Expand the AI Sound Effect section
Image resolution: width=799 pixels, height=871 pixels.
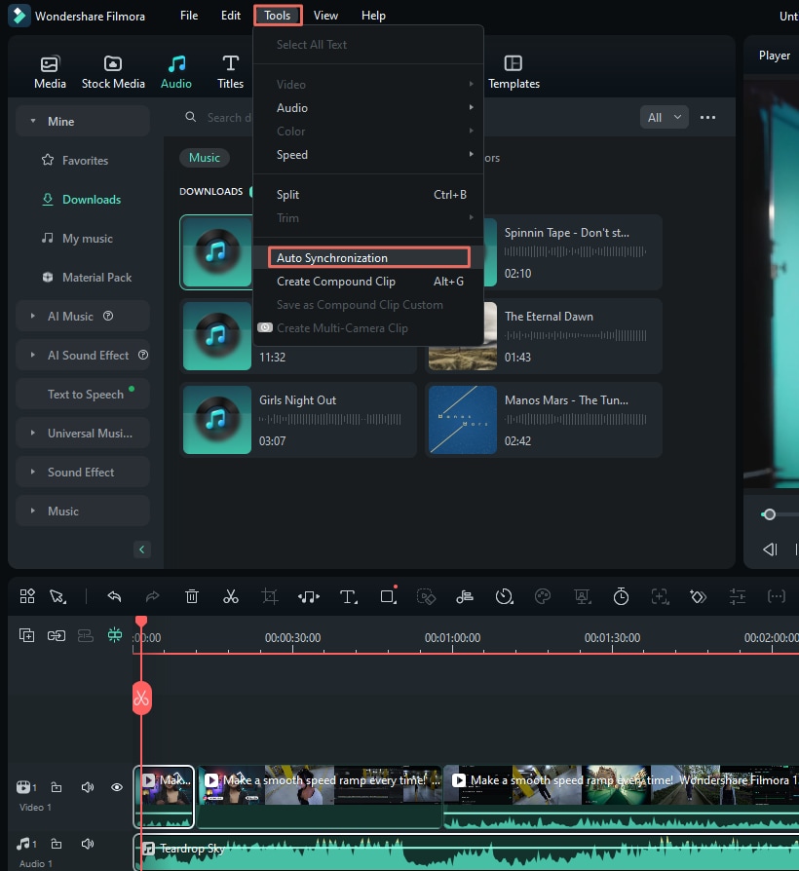(33, 355)
